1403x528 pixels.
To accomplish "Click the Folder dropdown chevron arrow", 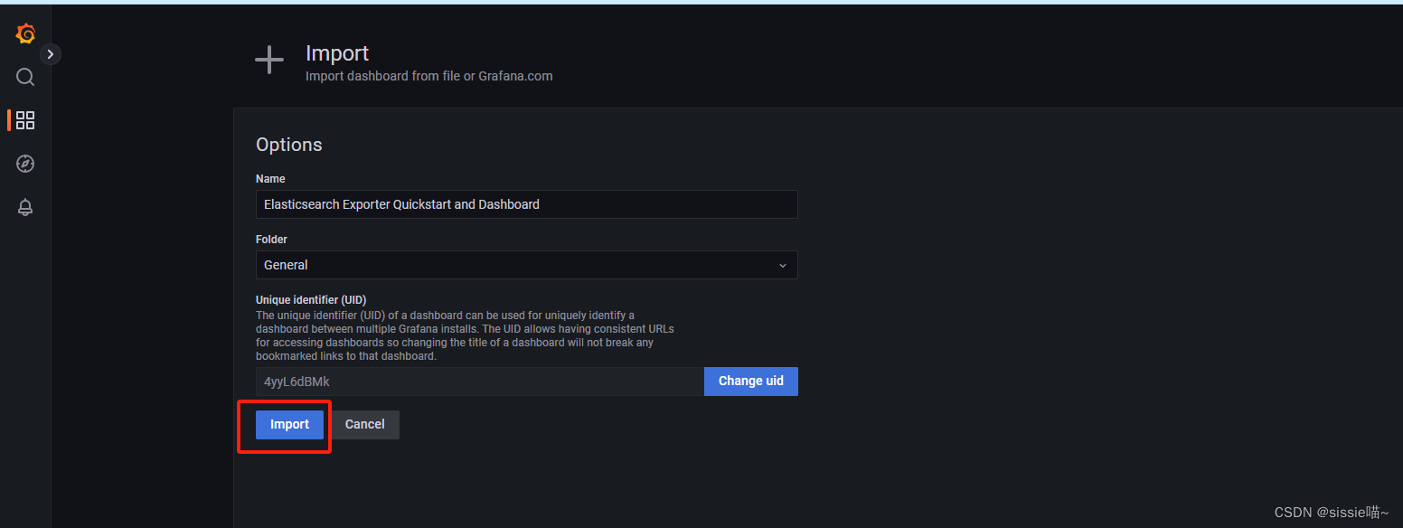I will click(x=782, y=265).
